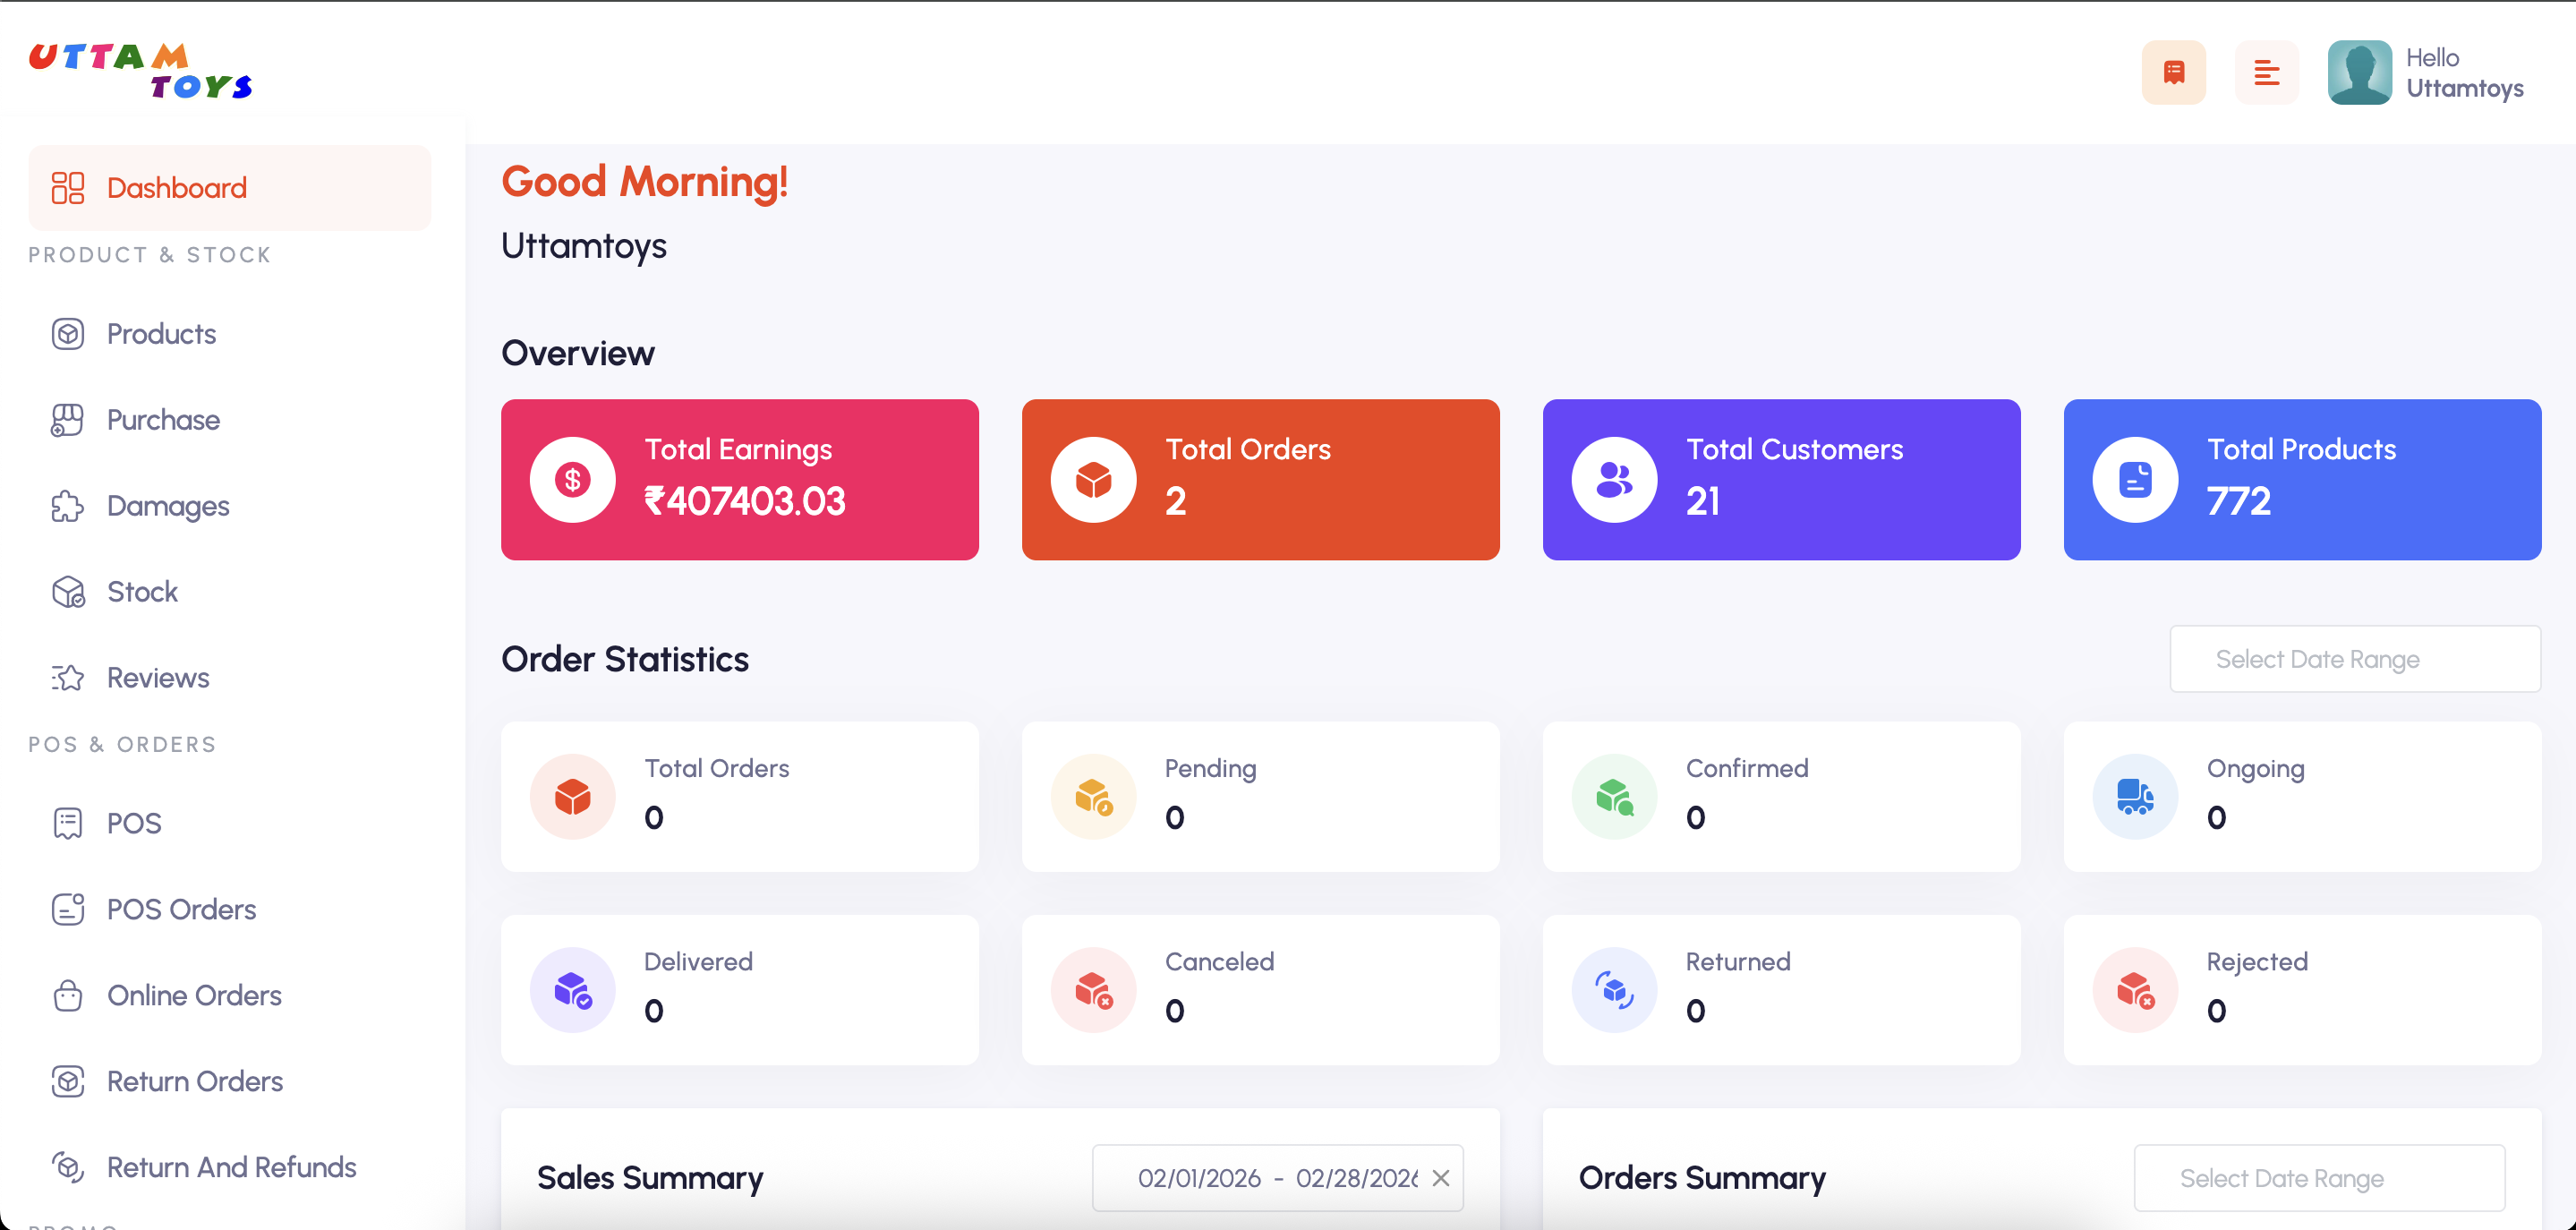The width and height of the screenshot is (2576, 1230).
Task: Select the Dashboard grid icon
Action: [67, 187]
